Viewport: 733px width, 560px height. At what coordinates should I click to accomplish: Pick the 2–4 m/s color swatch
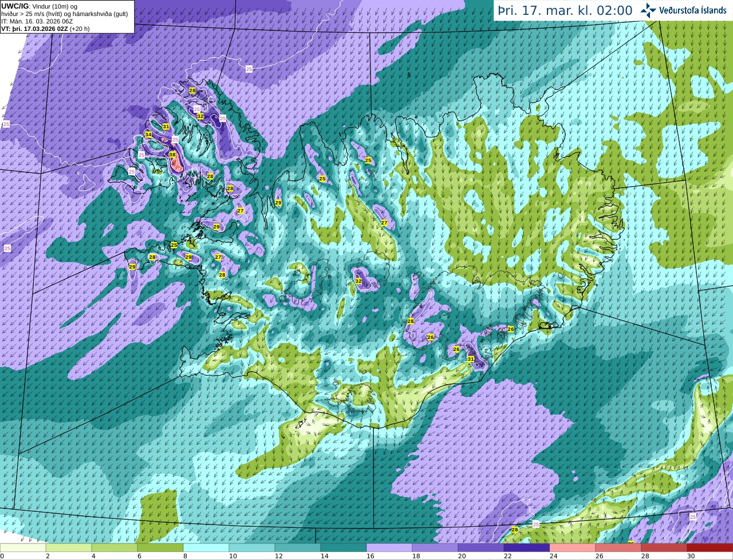click(x=69, y=548)
